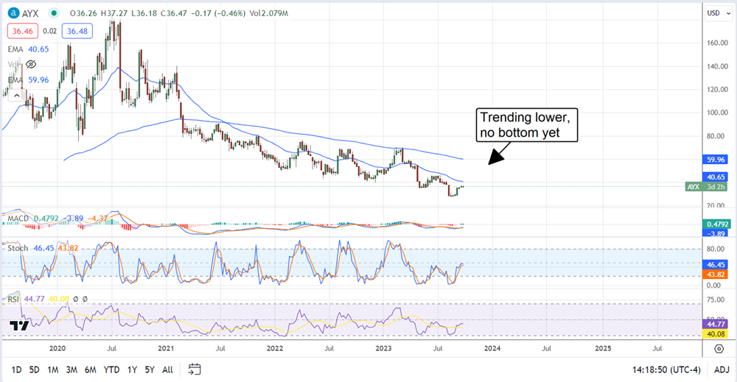Click the 59.96 EMA price axis label
Screen dimensions: 737x382
point(715,160)
